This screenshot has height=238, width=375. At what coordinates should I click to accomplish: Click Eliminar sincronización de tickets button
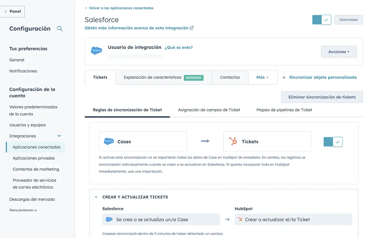pyautogui.click(x=322, y=97)
